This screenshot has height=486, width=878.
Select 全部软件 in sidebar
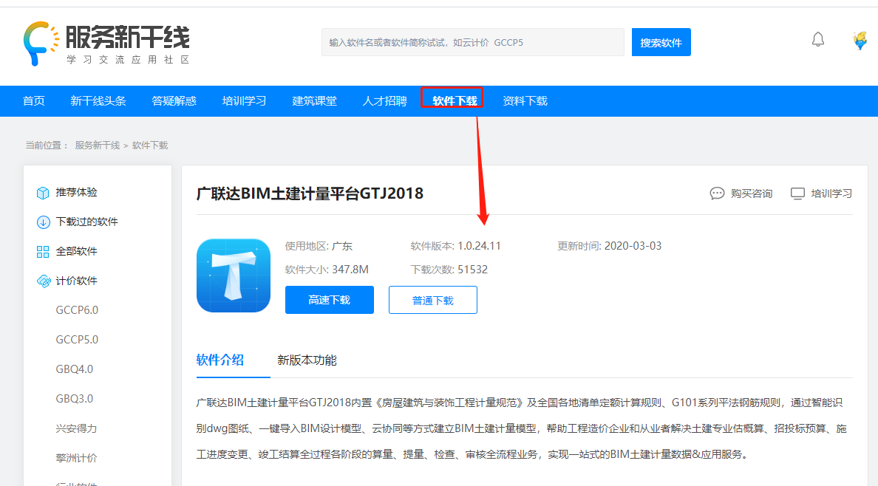tap(77, 251)
